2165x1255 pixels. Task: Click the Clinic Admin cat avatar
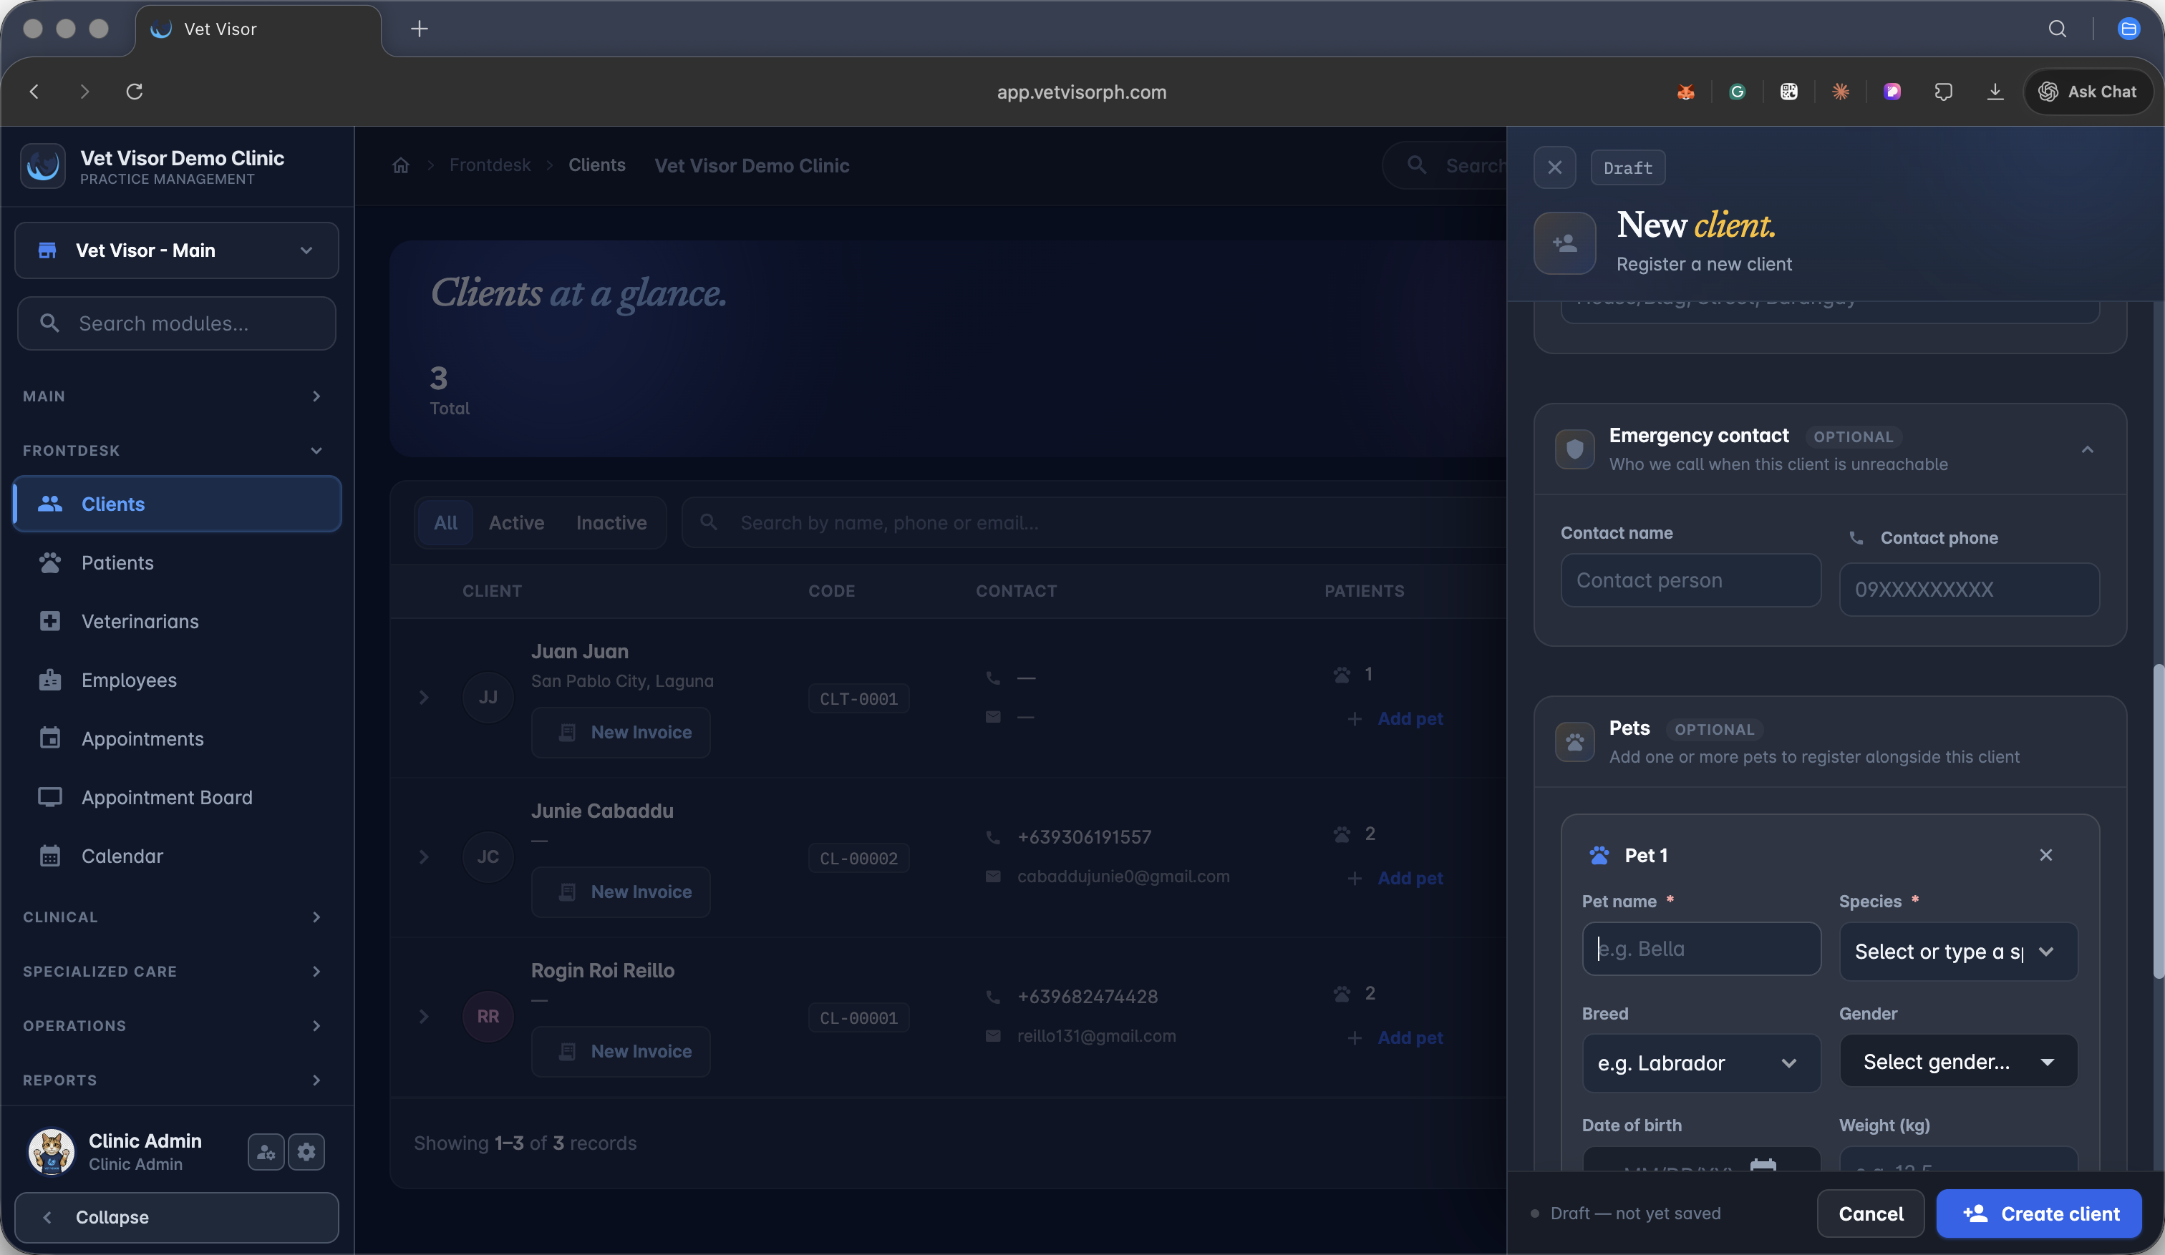pyautogui.click(x=51, y=1152)
